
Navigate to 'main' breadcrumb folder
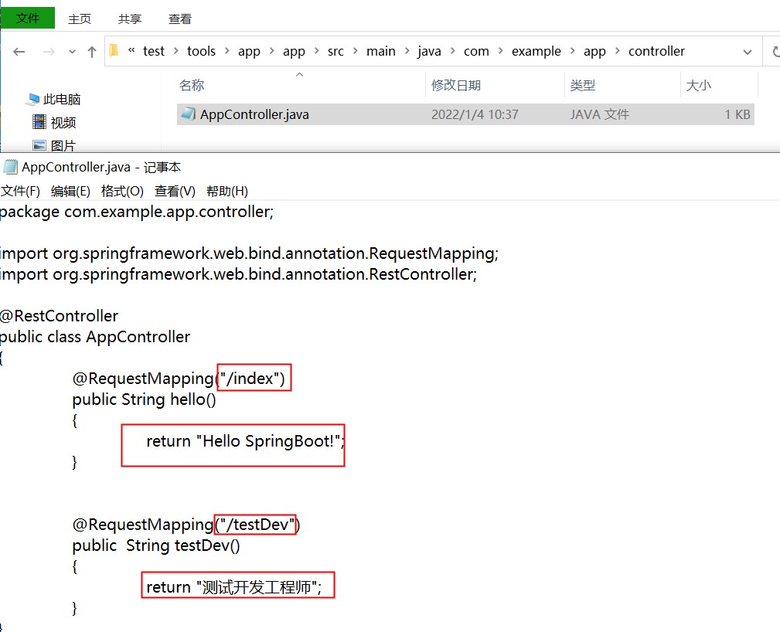click(x=380, y=51)
